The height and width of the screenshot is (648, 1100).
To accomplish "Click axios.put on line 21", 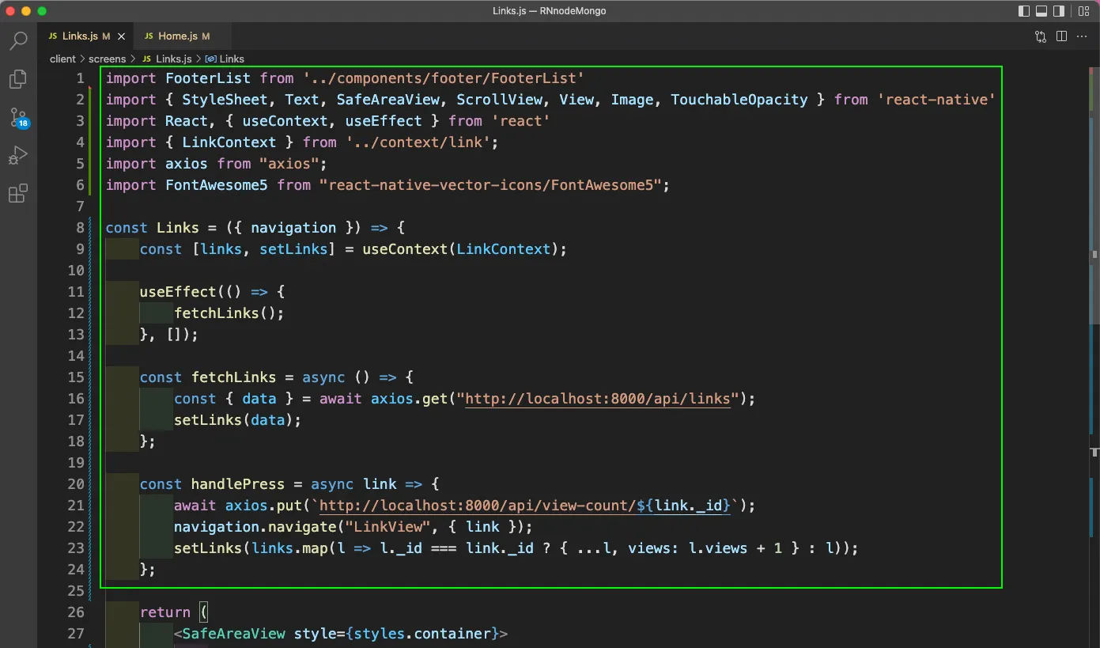I will (264, 506).
